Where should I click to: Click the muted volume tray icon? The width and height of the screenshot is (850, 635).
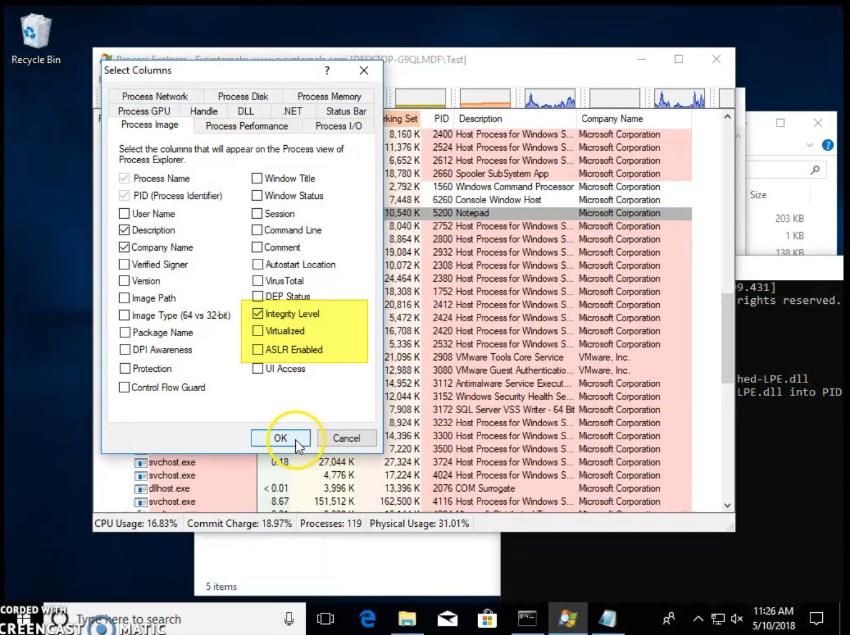[x=736, y=618]
